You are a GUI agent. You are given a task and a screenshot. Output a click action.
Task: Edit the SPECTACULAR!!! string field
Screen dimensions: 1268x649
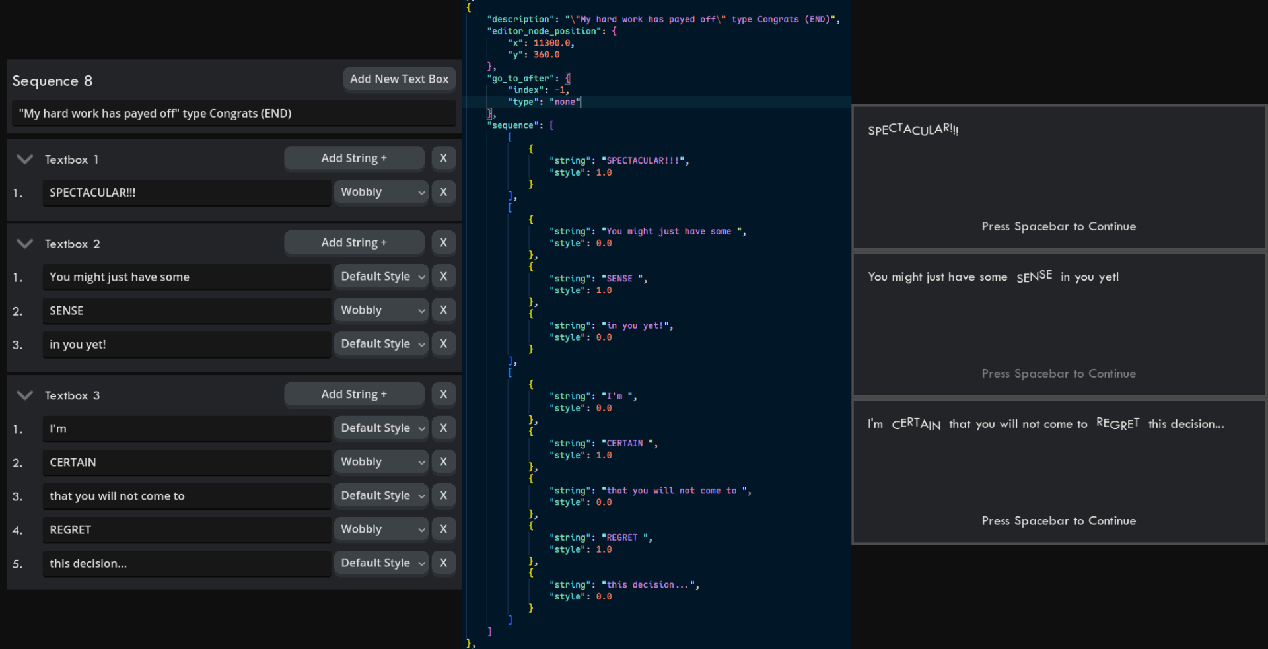[187, 193]
